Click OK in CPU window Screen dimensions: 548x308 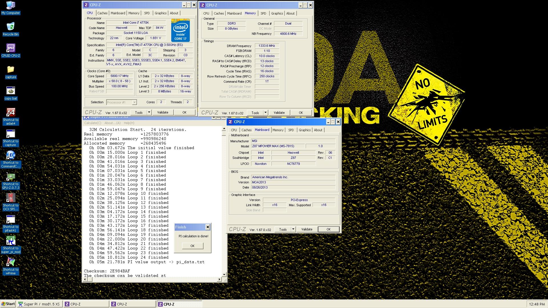[184, 112]
